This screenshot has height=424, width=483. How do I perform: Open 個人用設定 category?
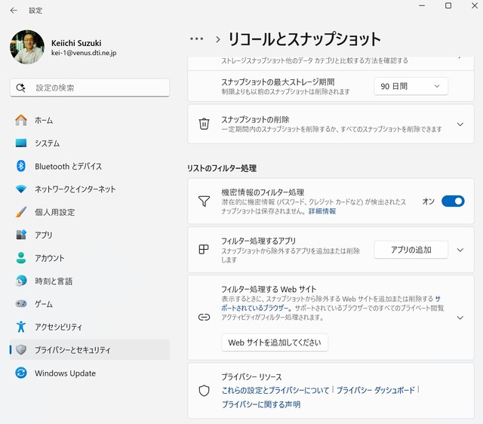point(89,212)
